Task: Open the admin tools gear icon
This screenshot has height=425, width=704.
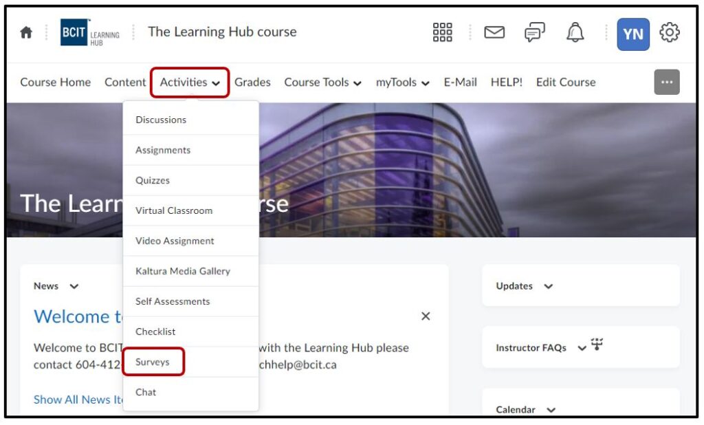Action: coord(669,32)
